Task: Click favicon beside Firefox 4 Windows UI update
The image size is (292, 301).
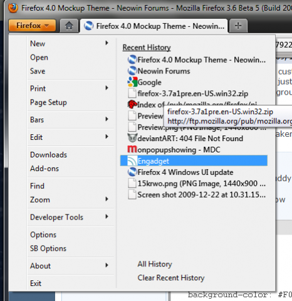Action: click(132, 172)
